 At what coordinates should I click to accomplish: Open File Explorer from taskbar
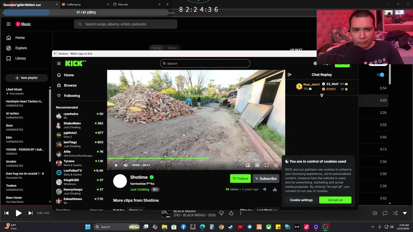click(165, 227)
